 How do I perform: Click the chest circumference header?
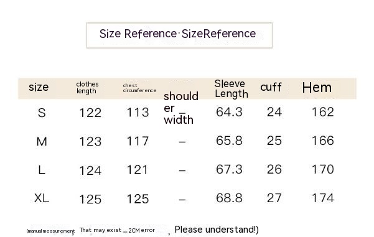click(x=139, y=88)
